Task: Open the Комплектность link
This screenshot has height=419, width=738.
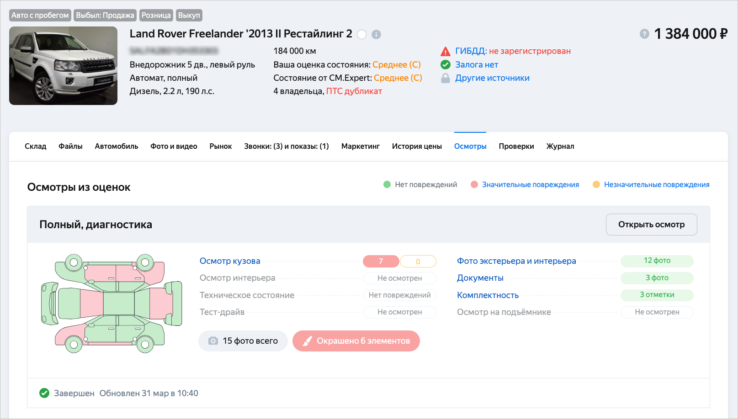Action: click(488, 295)
